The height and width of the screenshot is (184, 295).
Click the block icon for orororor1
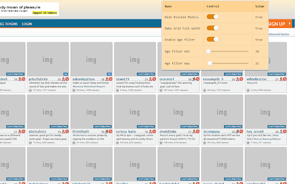click(198, 79)
